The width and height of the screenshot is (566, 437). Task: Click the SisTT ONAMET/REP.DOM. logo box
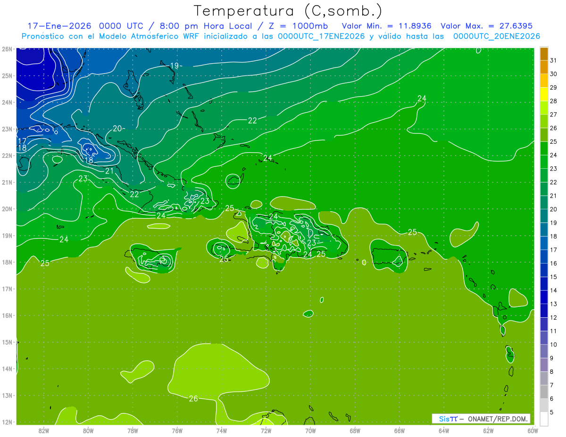481,419
